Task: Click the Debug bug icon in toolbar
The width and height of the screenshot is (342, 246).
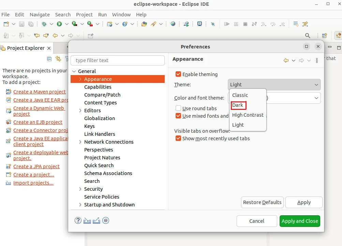Action: (x=44, y=24)
